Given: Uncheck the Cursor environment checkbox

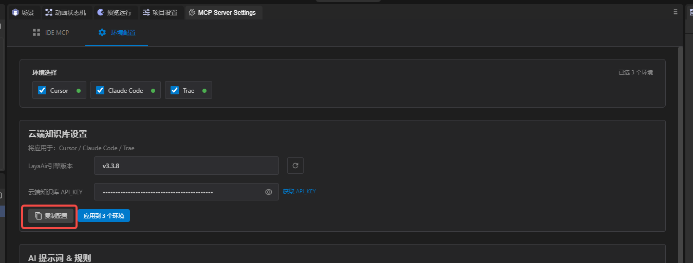Looking at the screenshot, I should (x=42, y=90).
